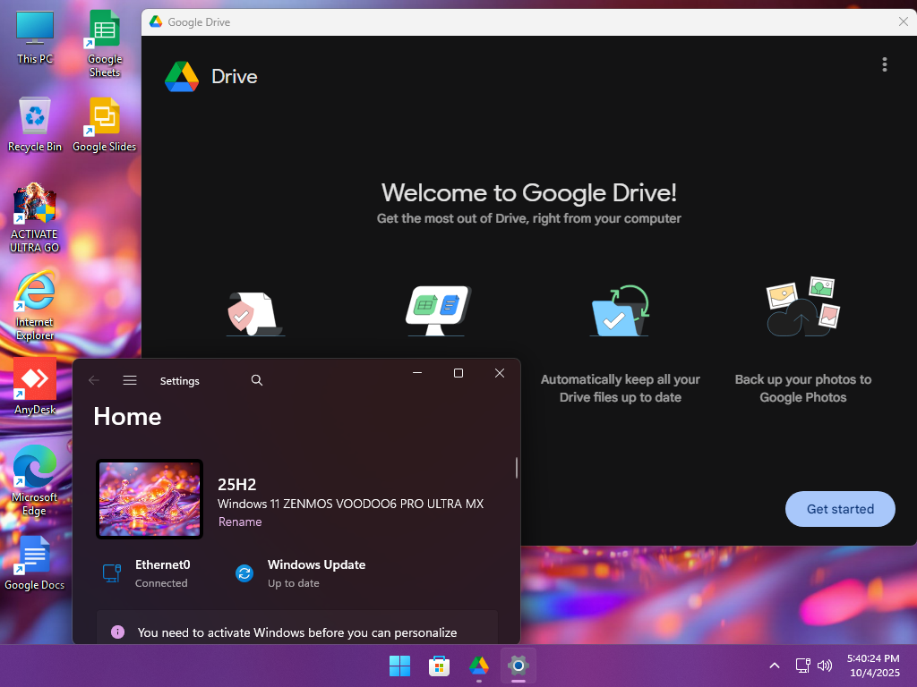The width and height of the screenshot is (917, 687).
Task: Maximize the Settings window
Action: tap(458, 373)
